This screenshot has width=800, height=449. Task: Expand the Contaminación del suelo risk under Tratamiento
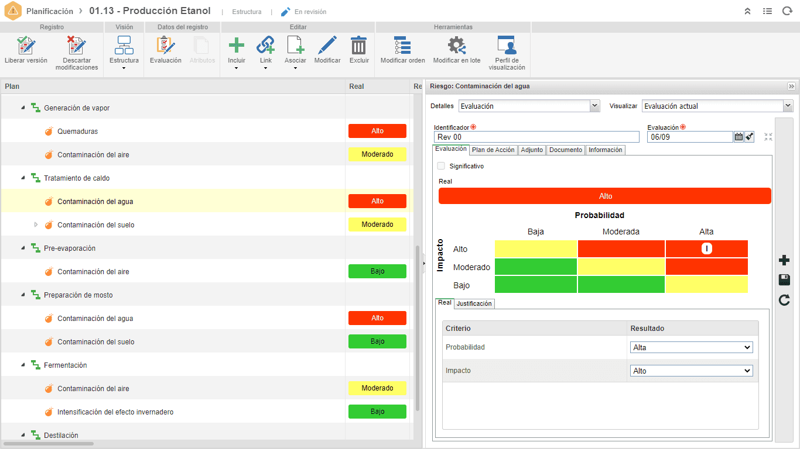click(36, 224)
